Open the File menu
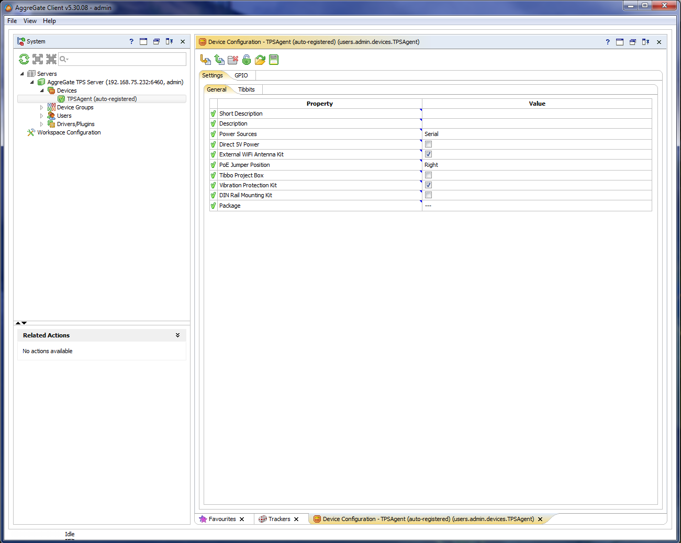Viewport: 681px width, 543px height. click(x=12, y=21)
